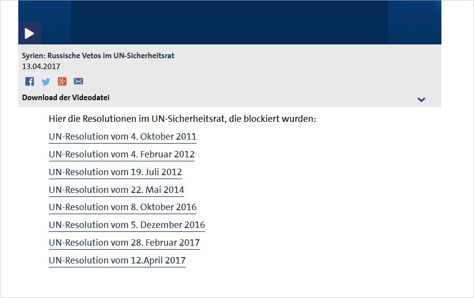
Task: Open UN-Resolution vom 19. Juli 2012
Action: pyautogui.click(x=115, y=172)
